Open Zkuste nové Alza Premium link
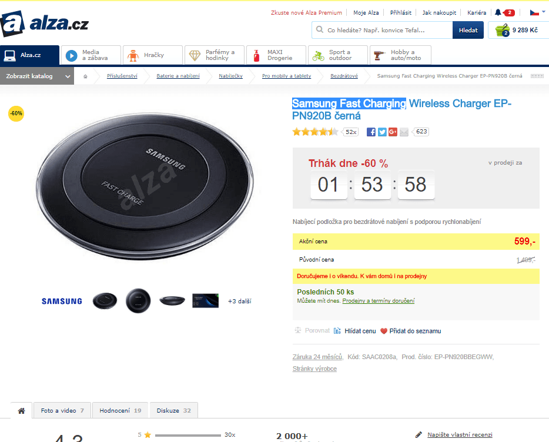 (306, 12)
